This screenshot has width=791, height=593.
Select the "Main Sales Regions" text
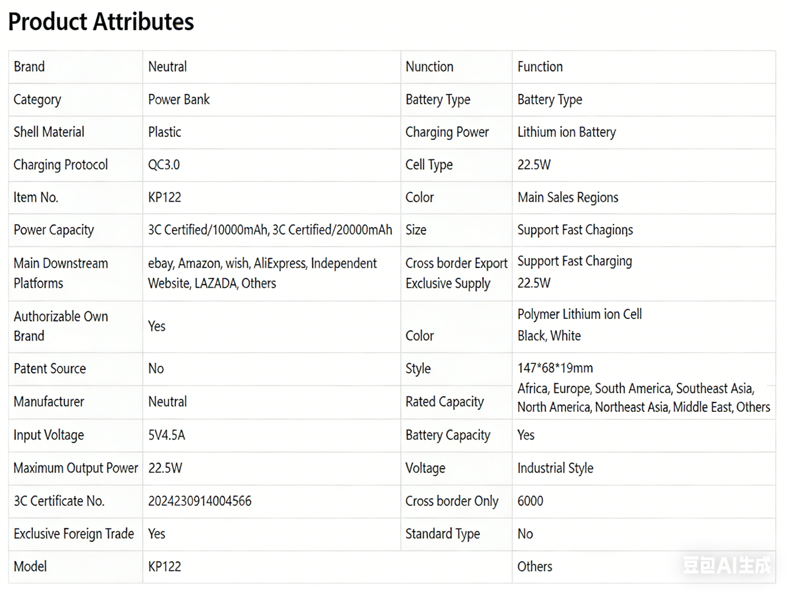(x=567, y=197)
